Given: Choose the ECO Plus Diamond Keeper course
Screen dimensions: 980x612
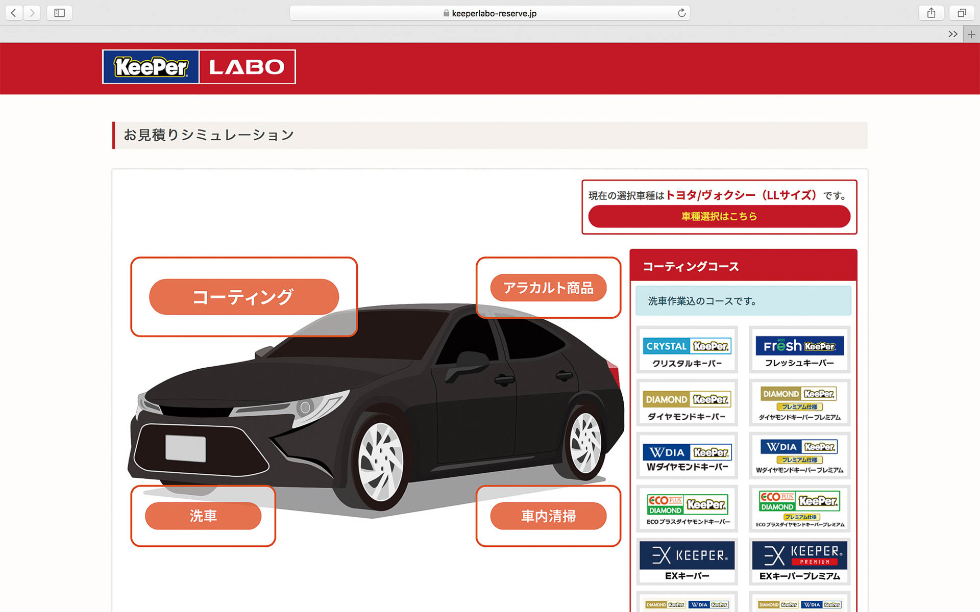Looking at the screenshot, I should (687, 508).
